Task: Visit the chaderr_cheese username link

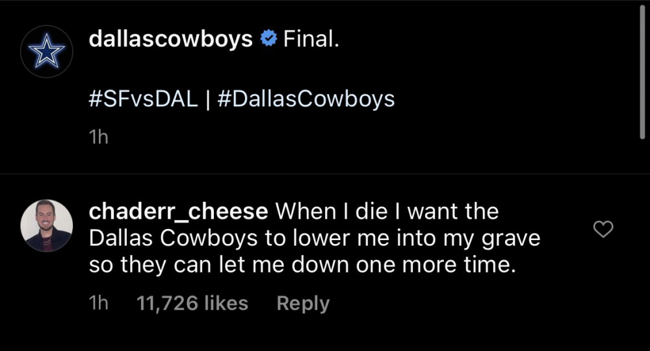Action: (177, 212)
